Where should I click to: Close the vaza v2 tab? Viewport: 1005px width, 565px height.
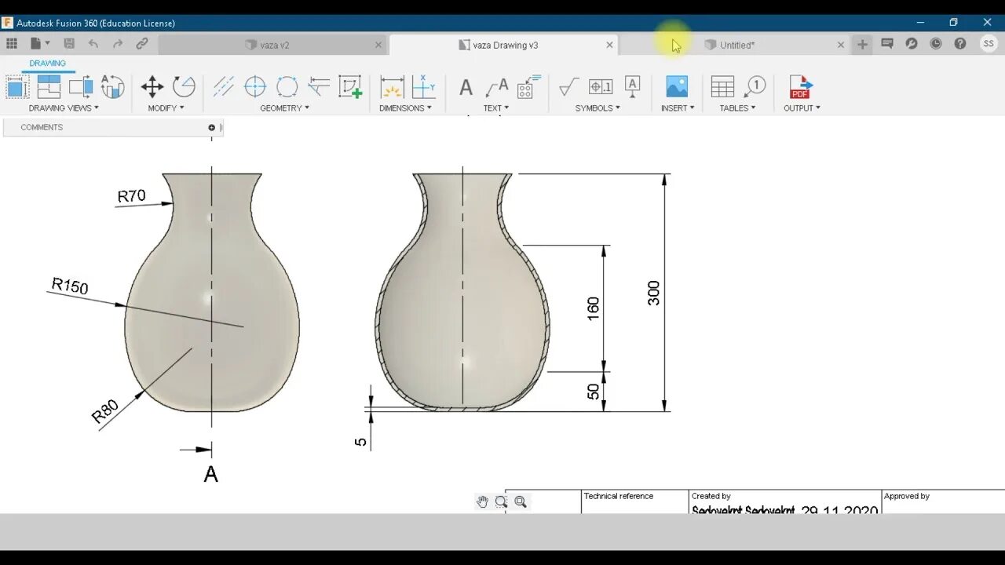point(378,45)
